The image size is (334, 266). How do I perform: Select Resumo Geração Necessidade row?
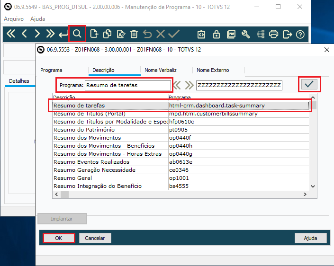181,170
